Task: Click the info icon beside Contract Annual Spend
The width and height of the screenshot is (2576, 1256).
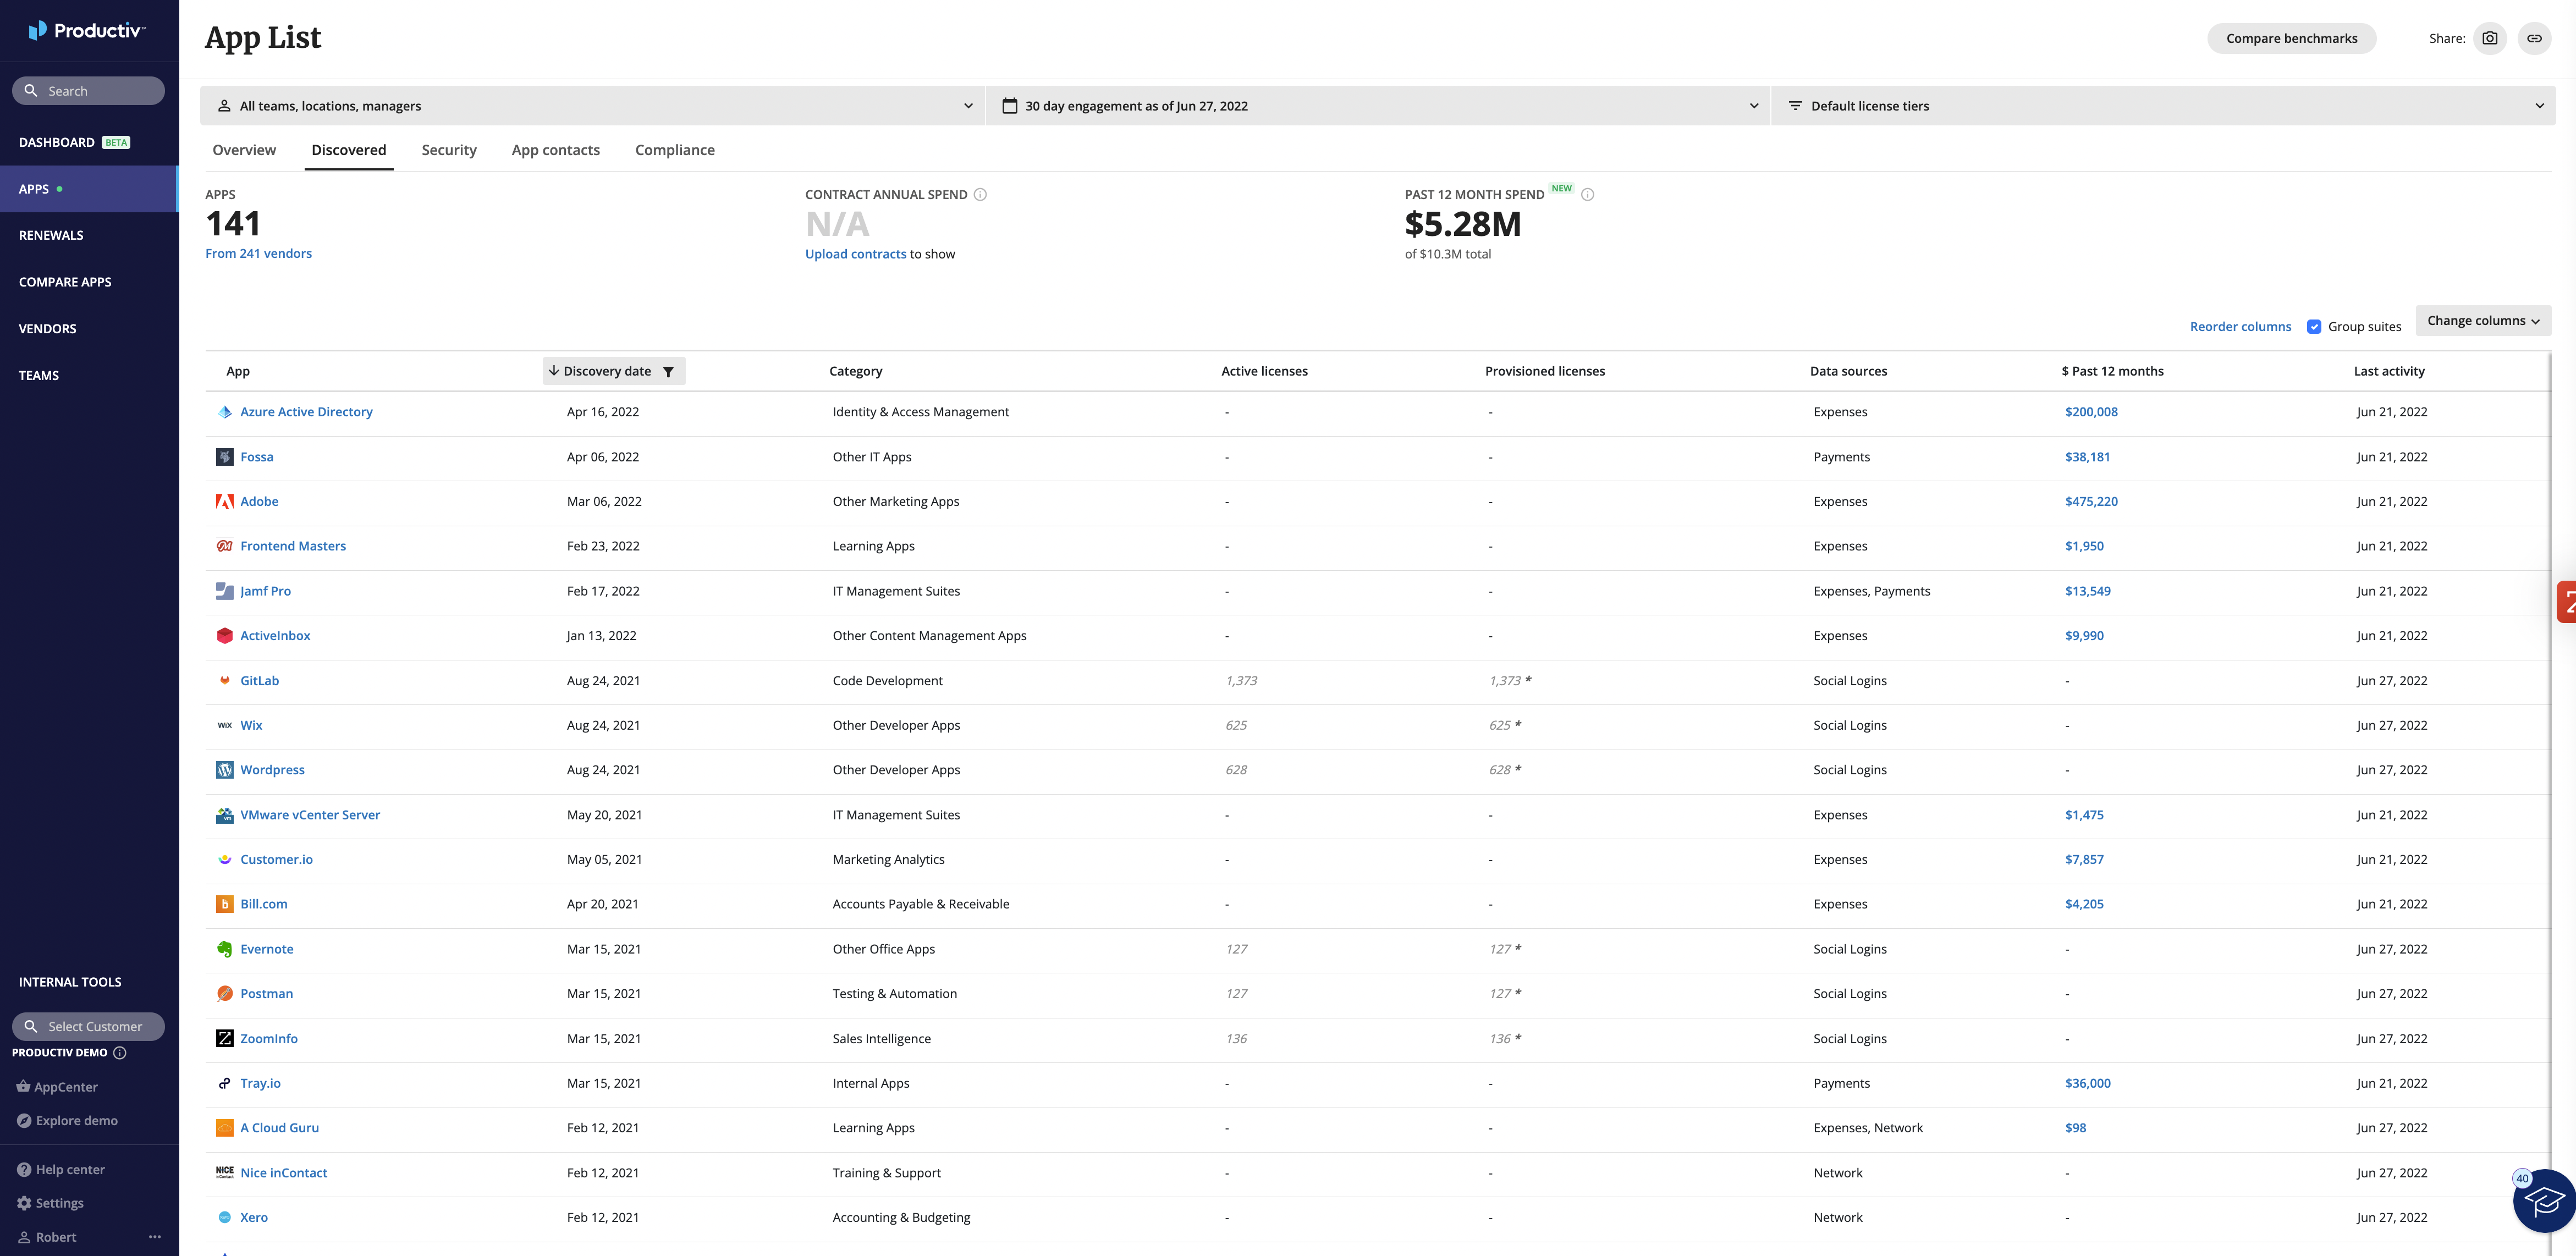Action: tap(980, 195)
